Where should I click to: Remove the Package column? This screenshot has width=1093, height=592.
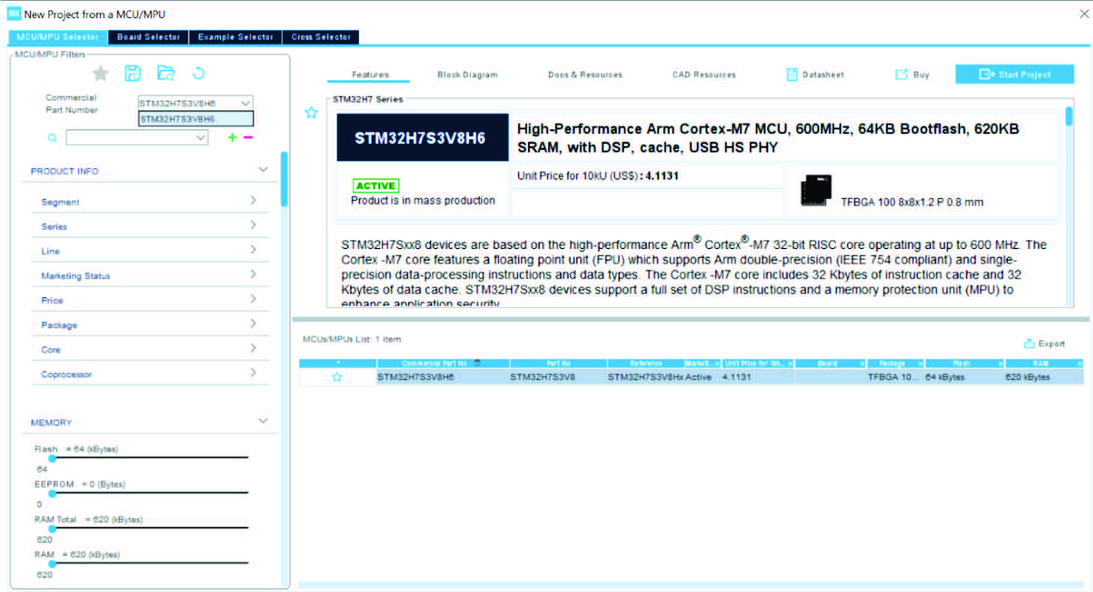click(921, 364)
